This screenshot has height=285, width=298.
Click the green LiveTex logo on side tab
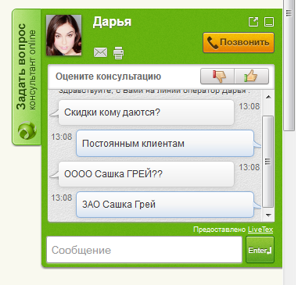(x=27, y=130)
